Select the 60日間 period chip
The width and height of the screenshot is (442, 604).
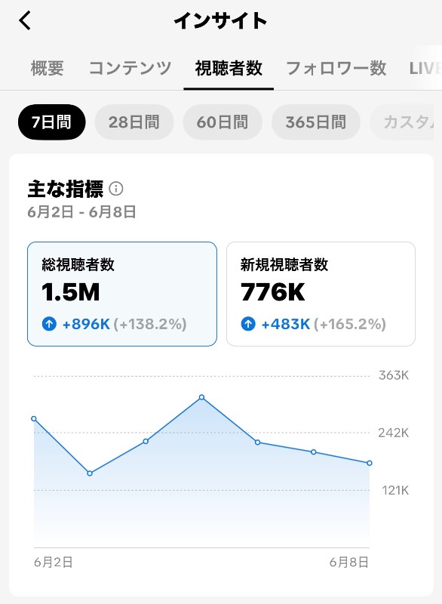[223, 122]
